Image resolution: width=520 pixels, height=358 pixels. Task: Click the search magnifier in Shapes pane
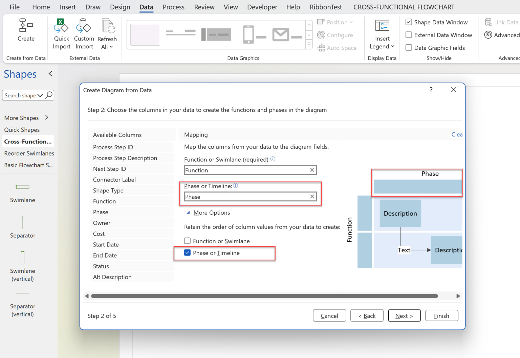click(49, 95)
